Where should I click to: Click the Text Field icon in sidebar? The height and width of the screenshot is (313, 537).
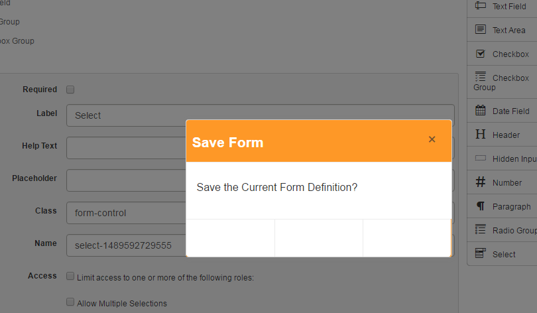coord(481,6)
